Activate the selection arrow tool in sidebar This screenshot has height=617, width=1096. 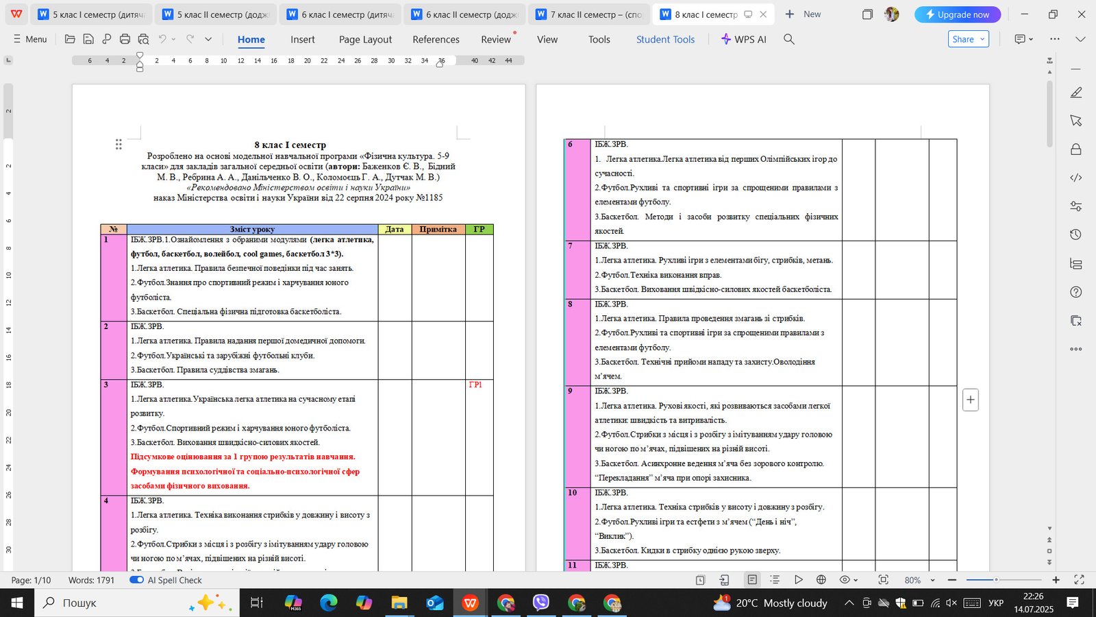[x=1076, y=121]
